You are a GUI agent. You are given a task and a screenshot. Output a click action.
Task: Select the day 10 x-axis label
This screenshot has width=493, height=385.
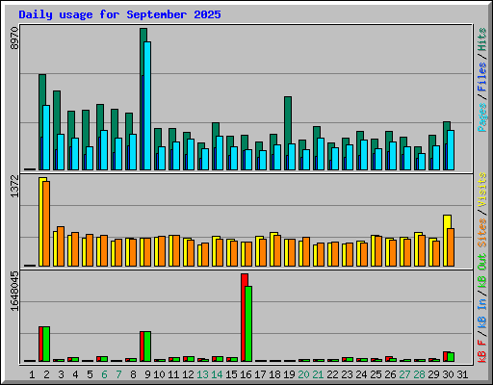pos(159,374)
